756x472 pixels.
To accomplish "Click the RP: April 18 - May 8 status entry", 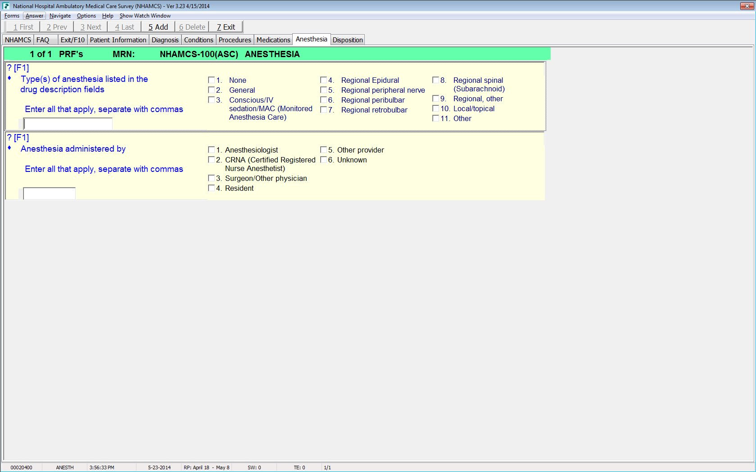I will coord(207,468).
